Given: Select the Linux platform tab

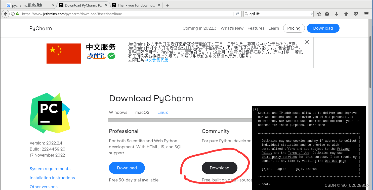Looking at the screenshot, I should (x=162, y=112).
